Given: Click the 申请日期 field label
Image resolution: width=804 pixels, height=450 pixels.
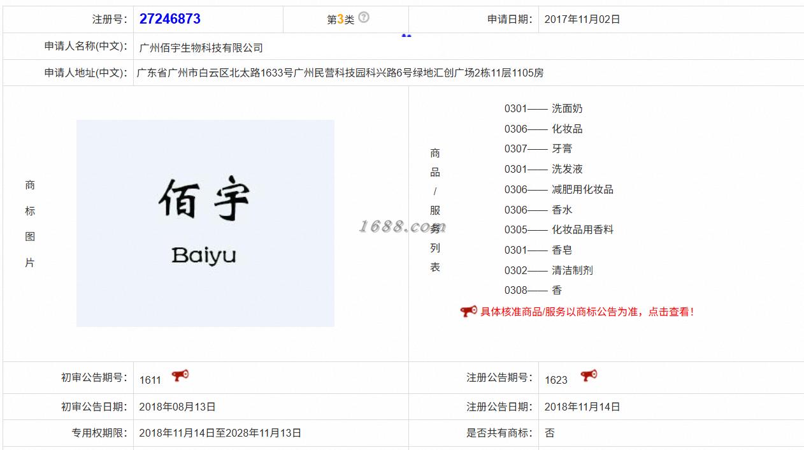Looking at the screenshot, I should [x=510, y=19].
